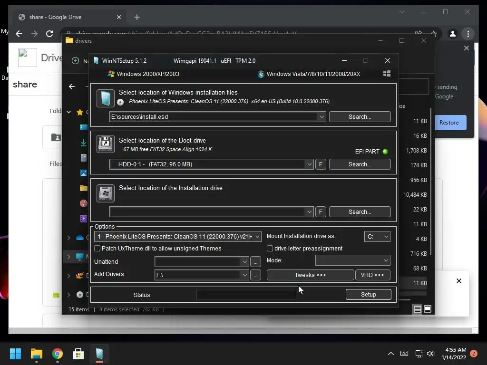Click the network tray icon

pyautogui.click(x=419, y=354)
